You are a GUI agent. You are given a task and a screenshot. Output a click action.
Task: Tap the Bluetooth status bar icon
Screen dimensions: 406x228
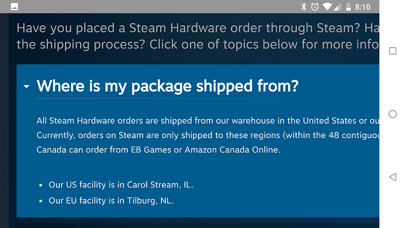303,7
